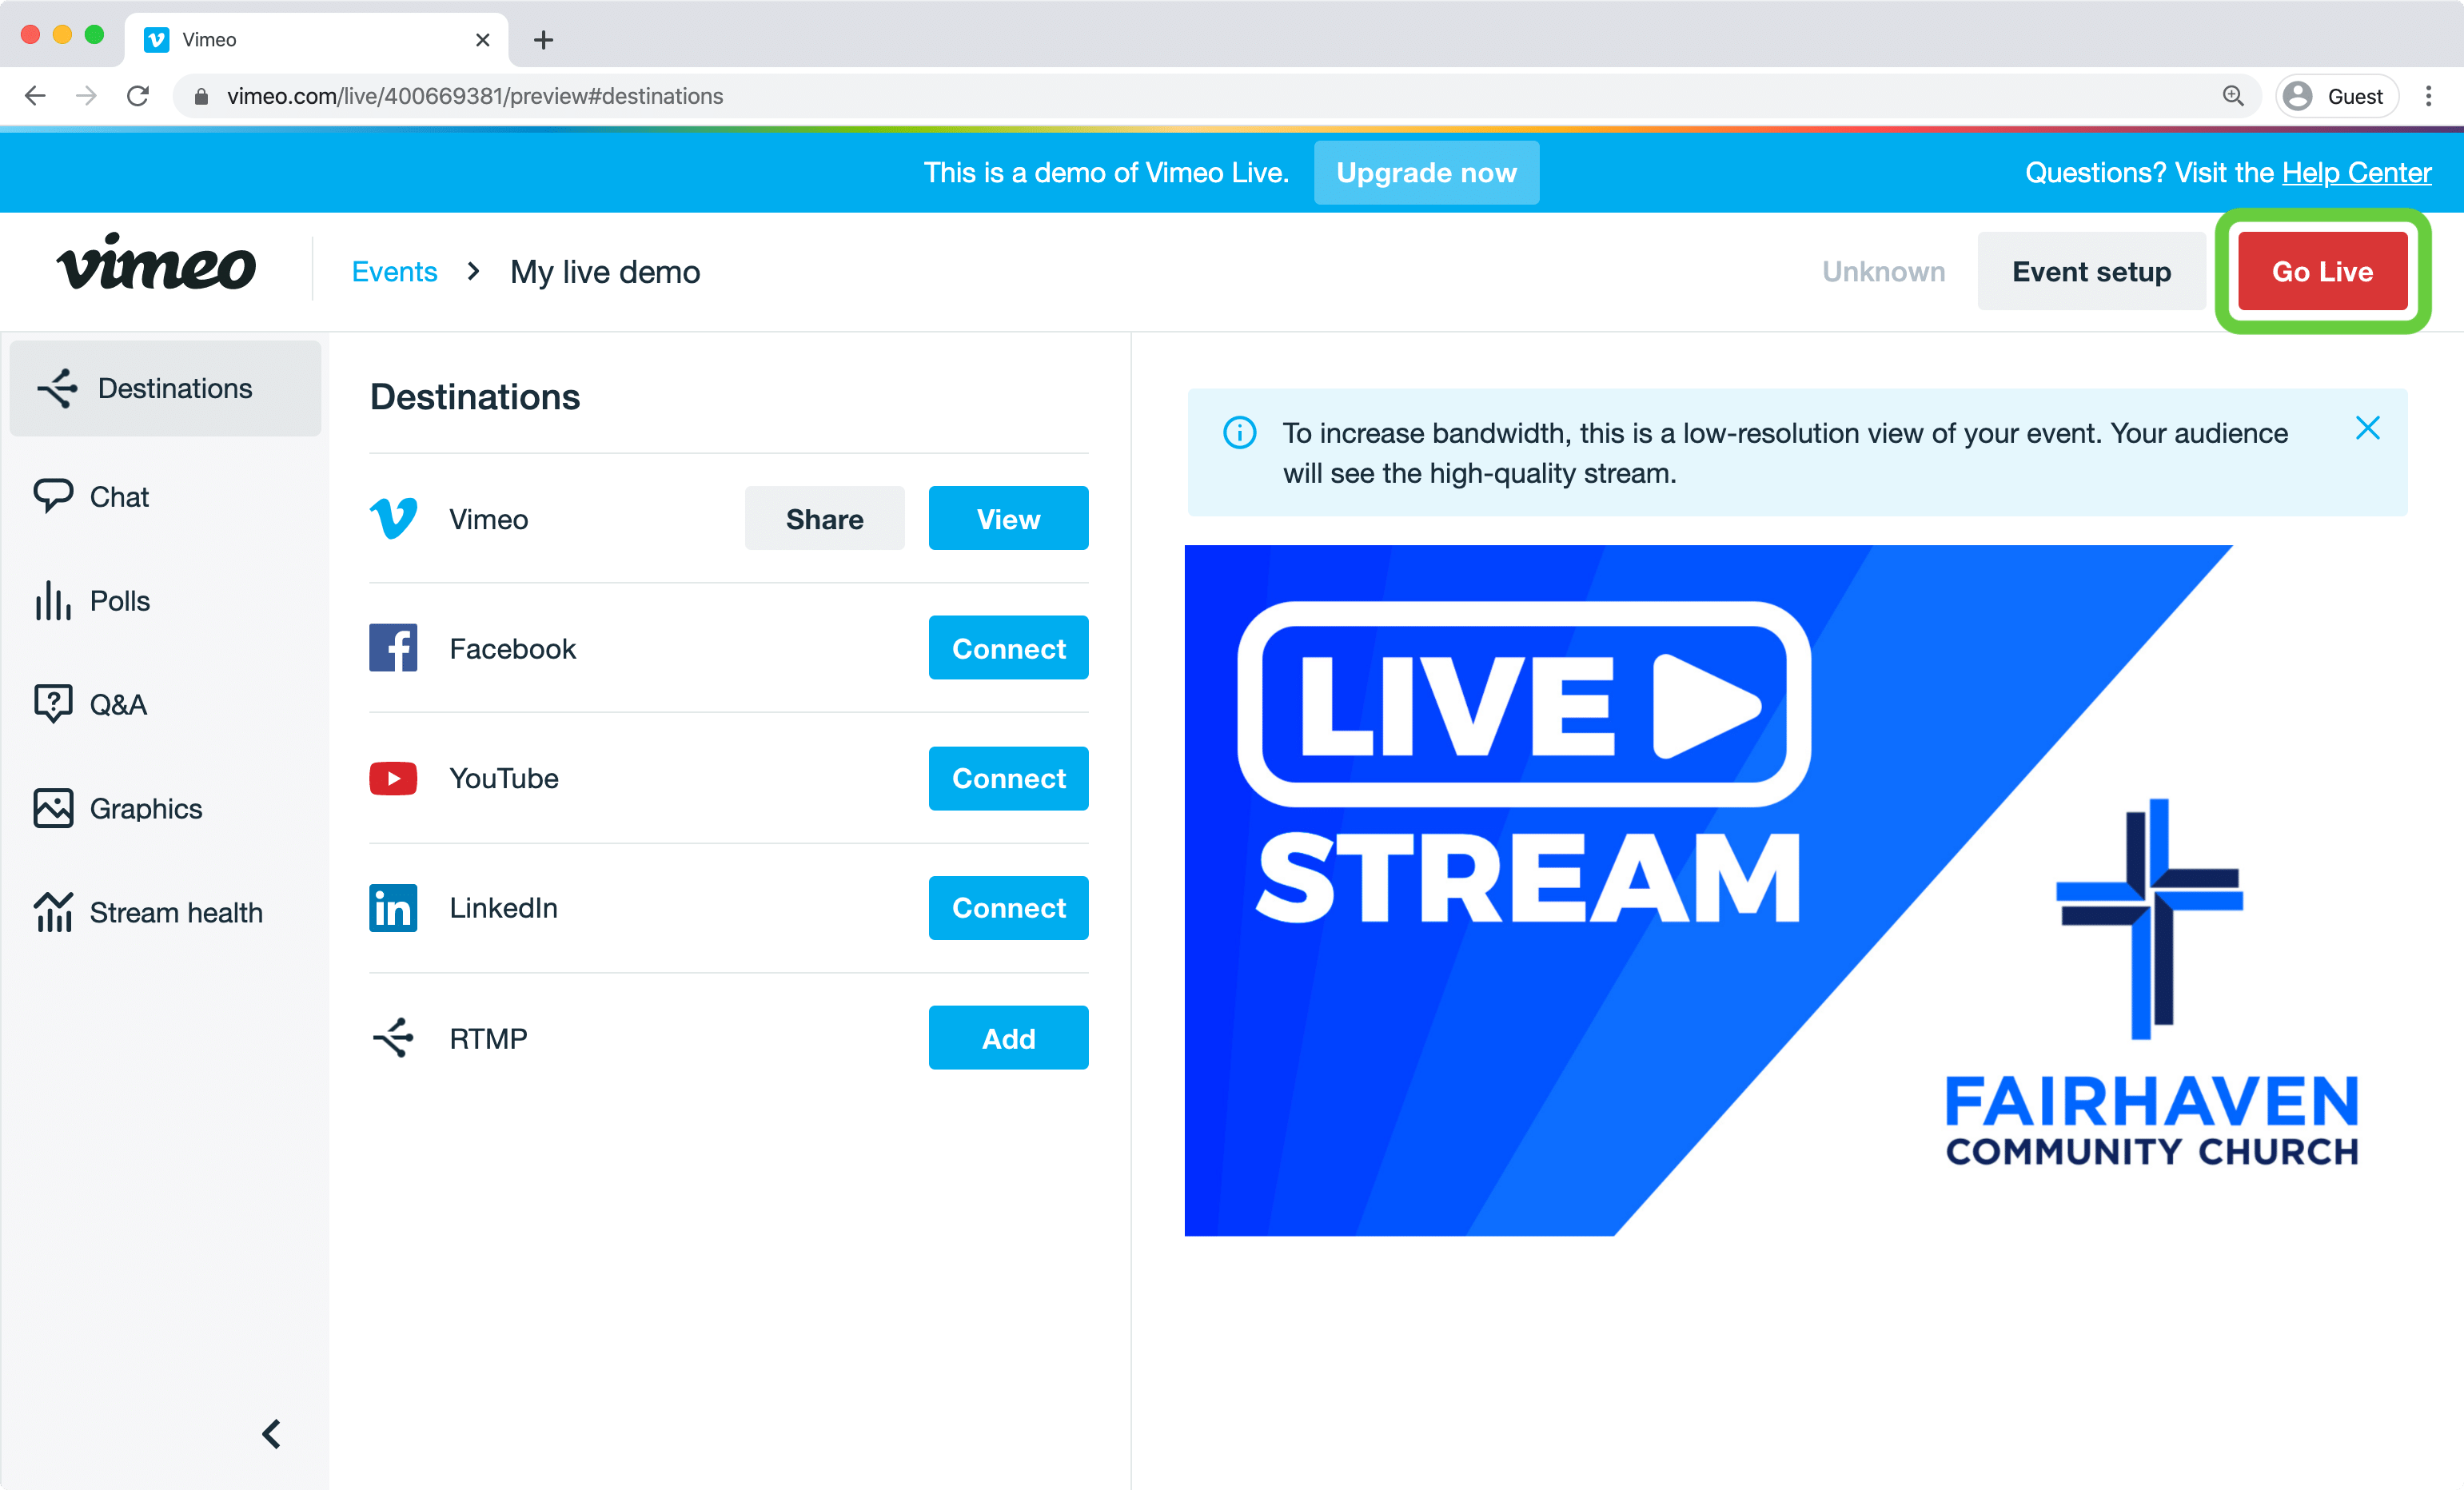Dismiss the low-resolution info banner
The height and width of the screenshot is (1490, 2464).
tap(2367, 429)
